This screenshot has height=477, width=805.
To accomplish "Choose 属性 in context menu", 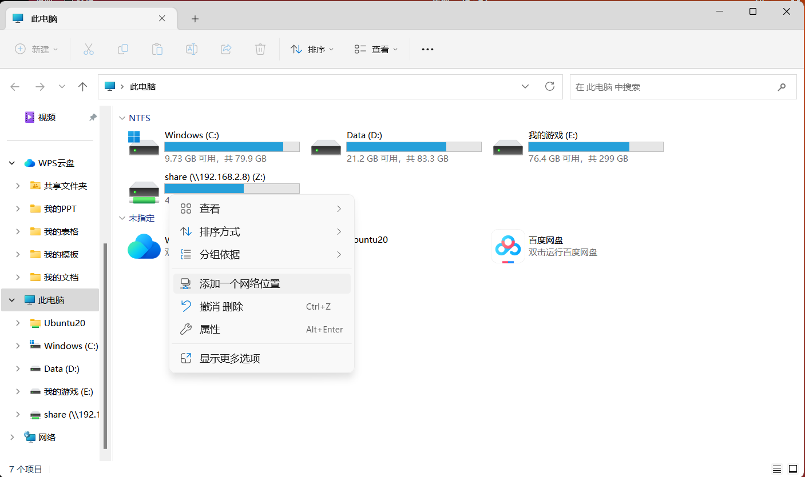I will coord(261,330).
